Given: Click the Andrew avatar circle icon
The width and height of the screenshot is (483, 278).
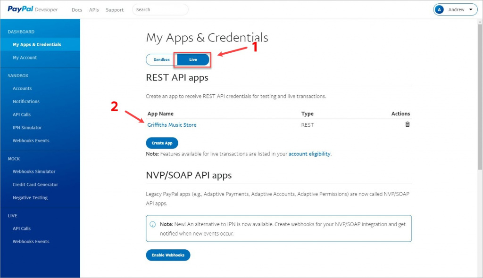Looking at the screenshot, I should 439,9.
